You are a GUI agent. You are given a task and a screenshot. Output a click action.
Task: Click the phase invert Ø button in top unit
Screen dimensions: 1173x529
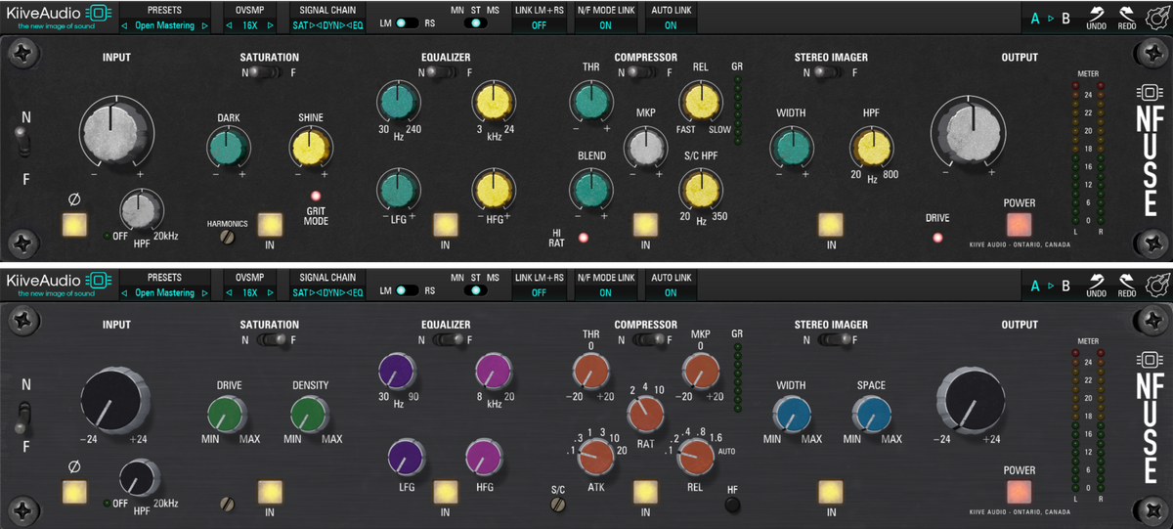coord(73,225)
